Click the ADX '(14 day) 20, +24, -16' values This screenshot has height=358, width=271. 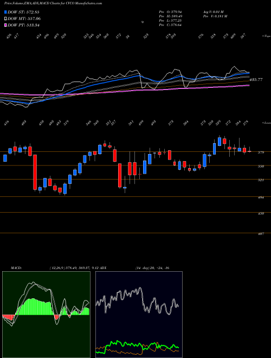click(x=152, y=268)
